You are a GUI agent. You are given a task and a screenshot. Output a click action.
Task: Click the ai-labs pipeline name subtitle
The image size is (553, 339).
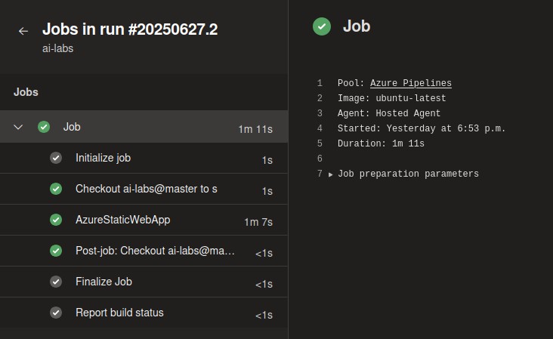(58, 48)
